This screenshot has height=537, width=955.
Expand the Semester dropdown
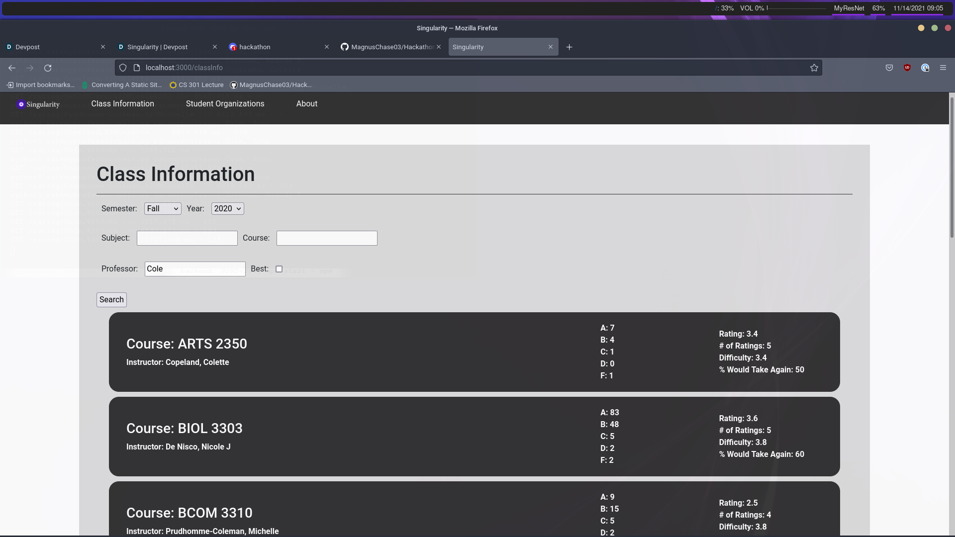(x=163, y=209)
